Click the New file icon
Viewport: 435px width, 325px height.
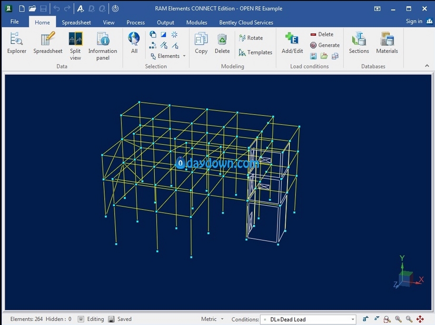[21, 9]
